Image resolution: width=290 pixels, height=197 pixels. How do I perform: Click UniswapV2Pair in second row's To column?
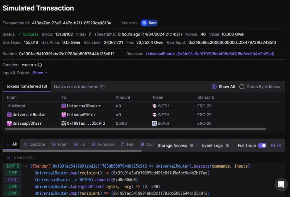pos(82,115)
